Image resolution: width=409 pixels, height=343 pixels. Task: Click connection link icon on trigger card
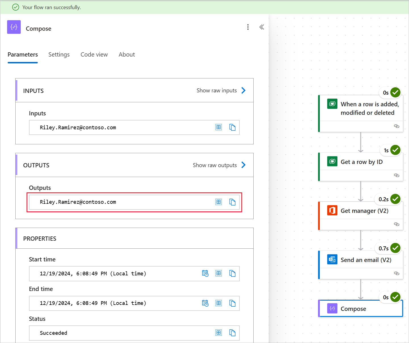(x=397, y=126)
